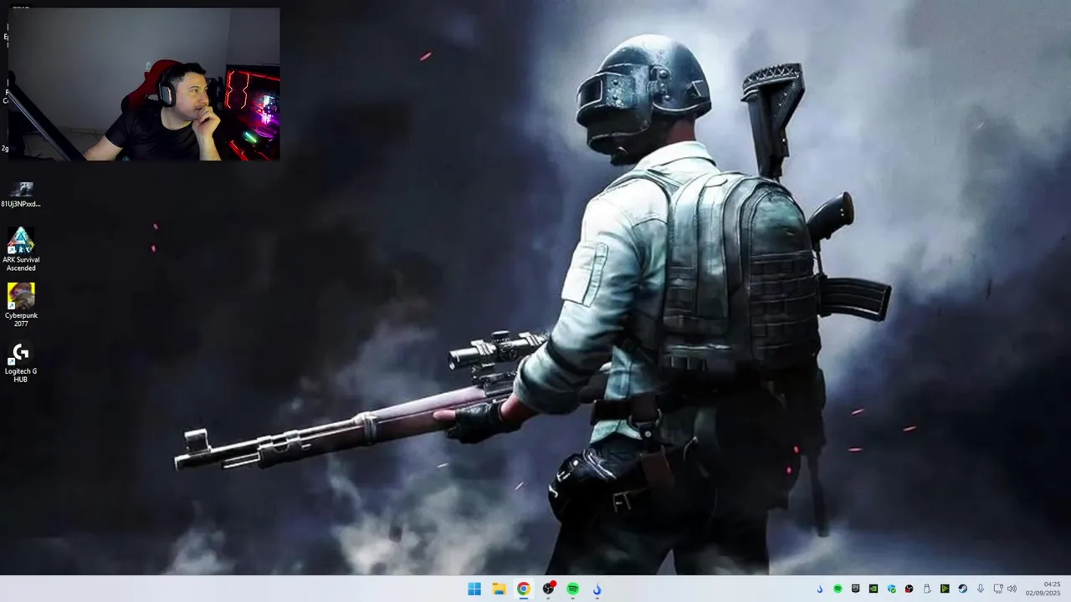Switch to Google Chrome on the taskbar
Image resolution: width=1071 pixels, height=602 pixels.
(523, 589)
